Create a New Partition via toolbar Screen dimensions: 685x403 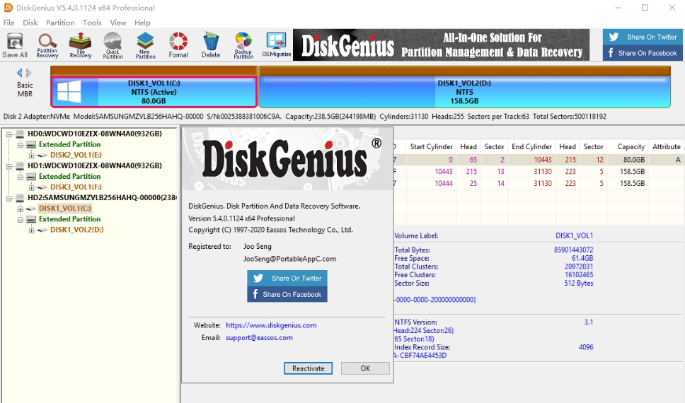(x=146, y=45)
